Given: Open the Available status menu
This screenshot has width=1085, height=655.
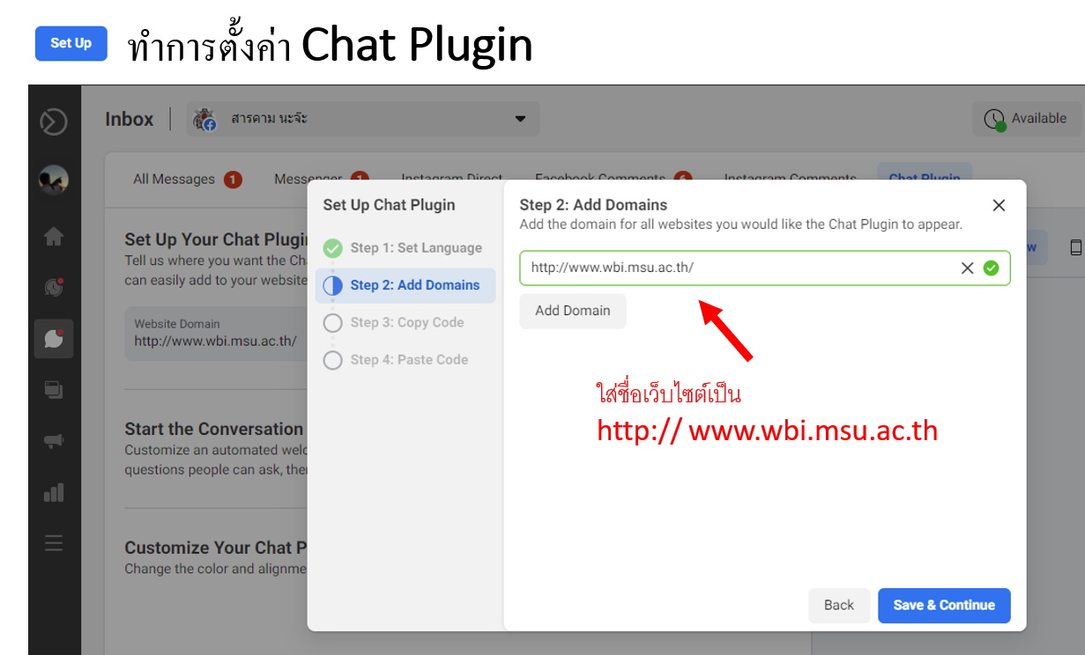Looking at the screenshot, I should point(1027,119).
